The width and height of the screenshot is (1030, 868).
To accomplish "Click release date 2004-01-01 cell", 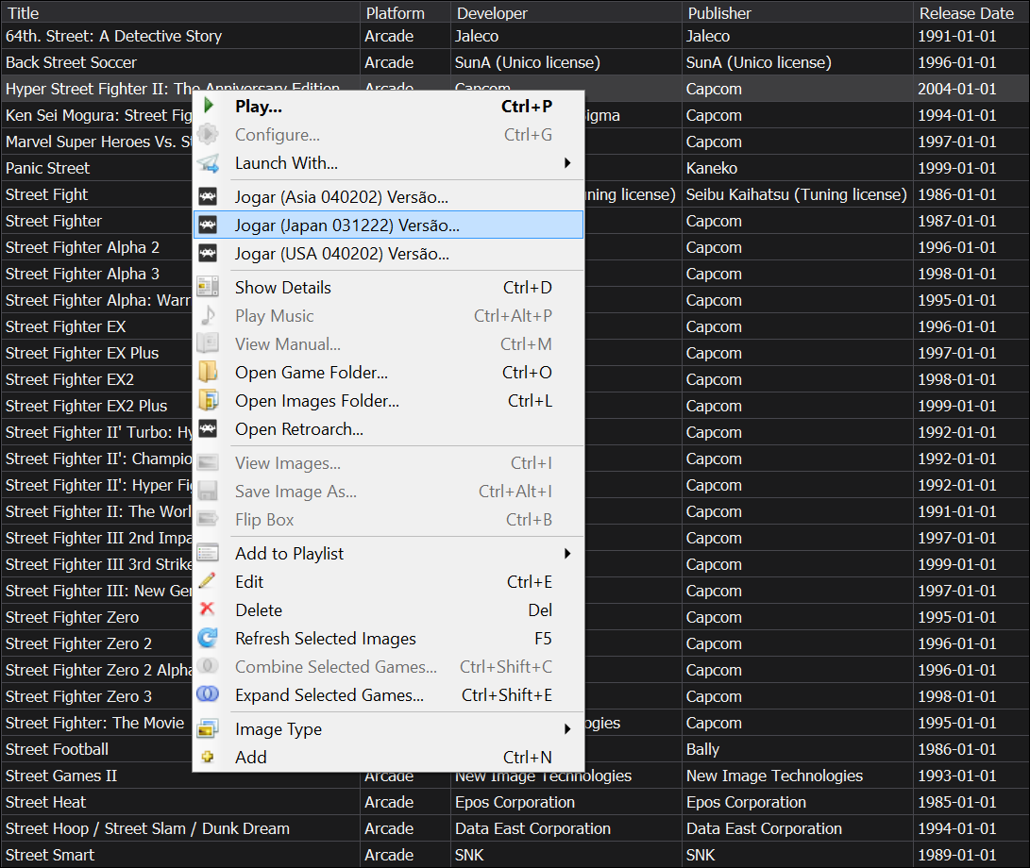I will pyautogui.click(x=971, y=88).
